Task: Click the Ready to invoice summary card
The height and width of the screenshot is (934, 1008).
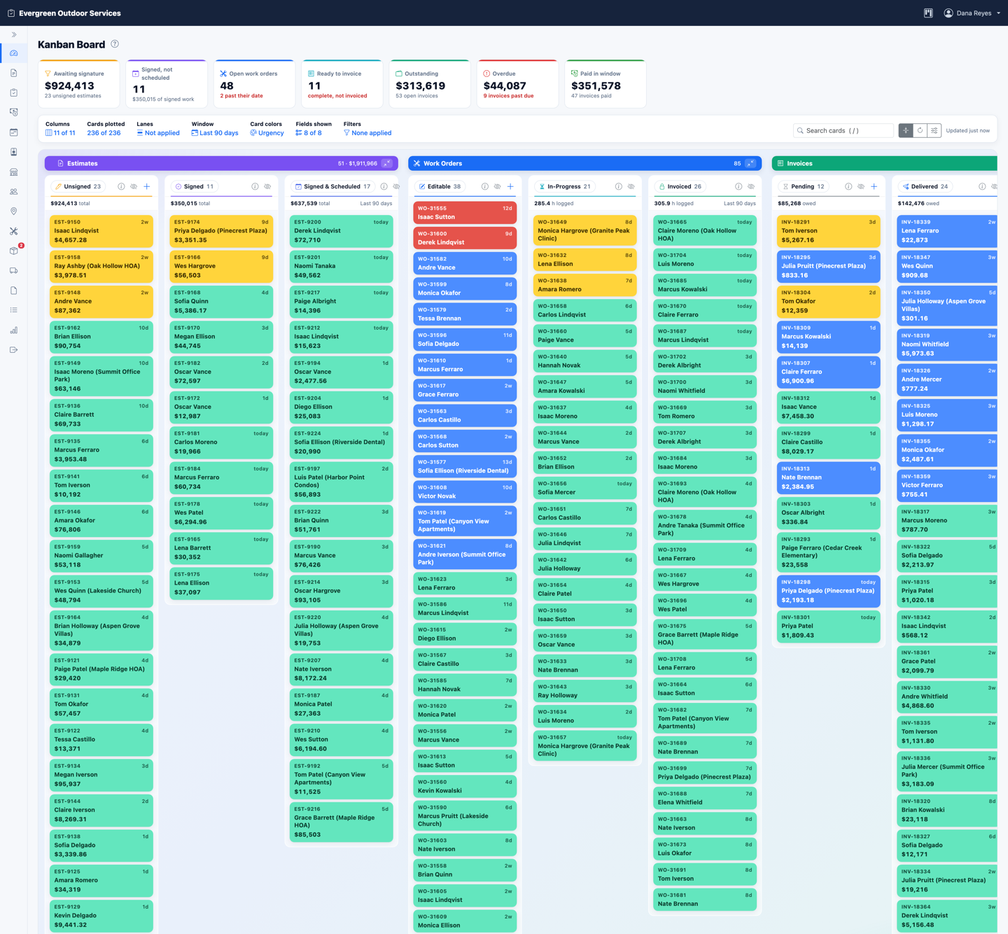Action: [x=342, y=83]
